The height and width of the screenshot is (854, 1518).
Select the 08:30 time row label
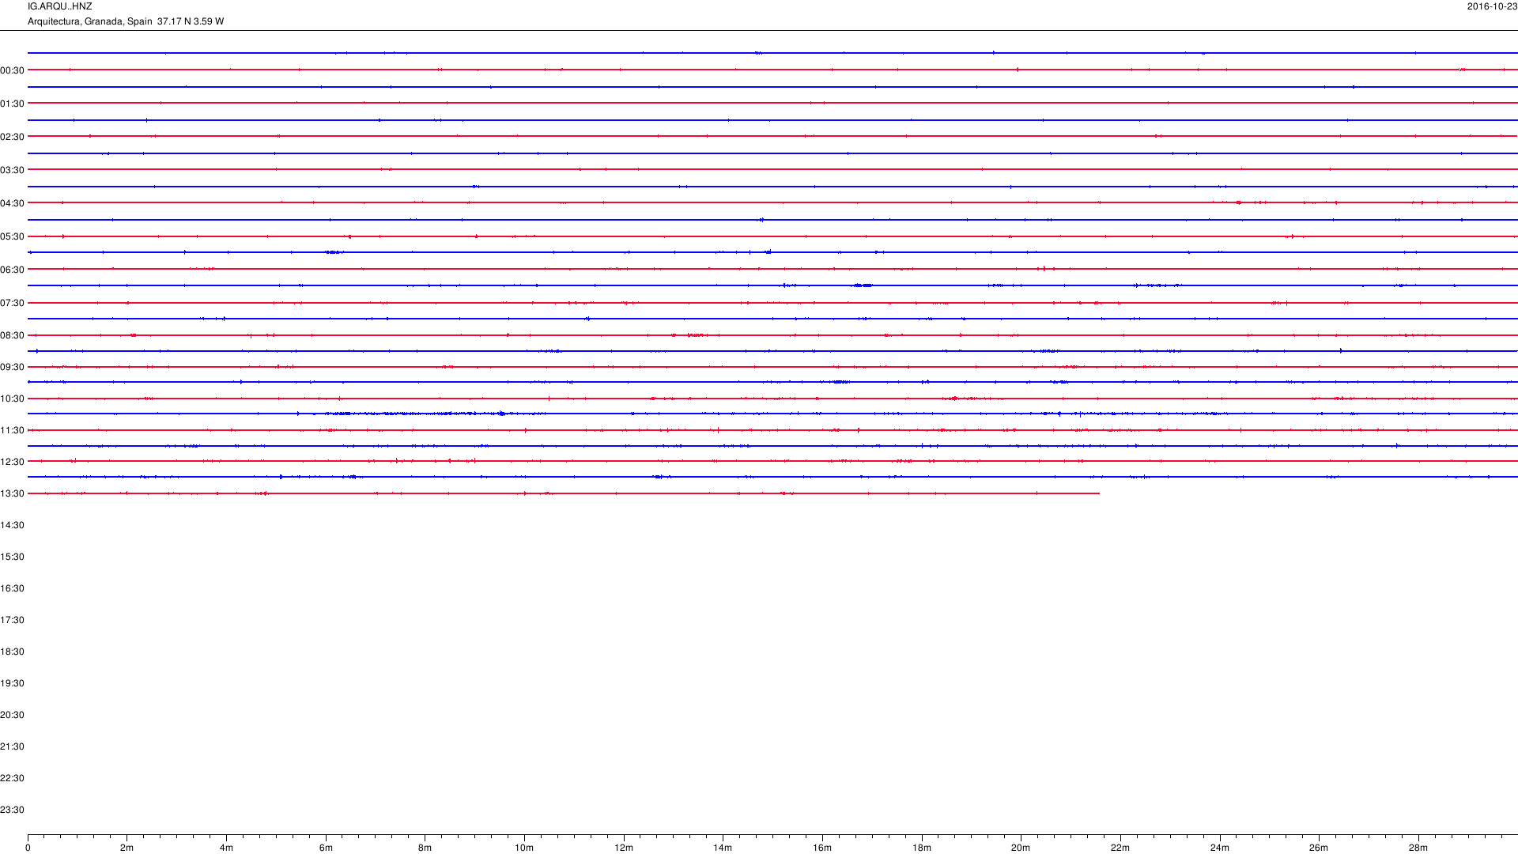[12, 335]
